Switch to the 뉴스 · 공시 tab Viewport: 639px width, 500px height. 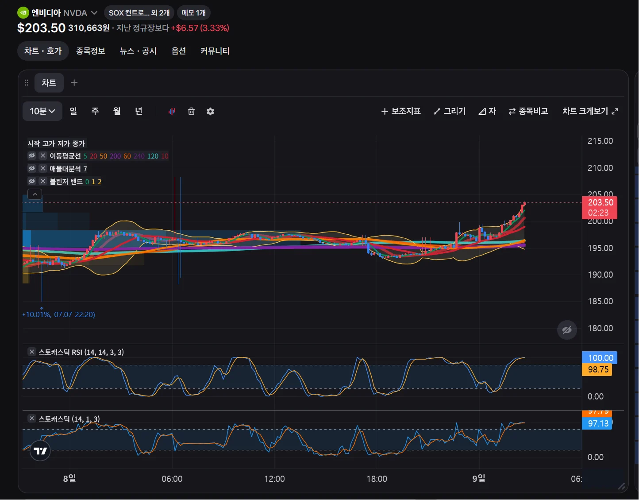138,51
